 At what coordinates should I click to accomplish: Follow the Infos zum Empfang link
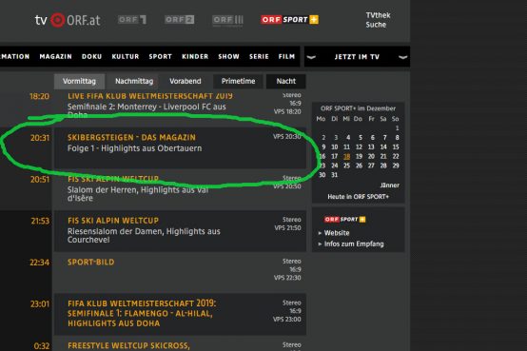[x=354, y=244]
